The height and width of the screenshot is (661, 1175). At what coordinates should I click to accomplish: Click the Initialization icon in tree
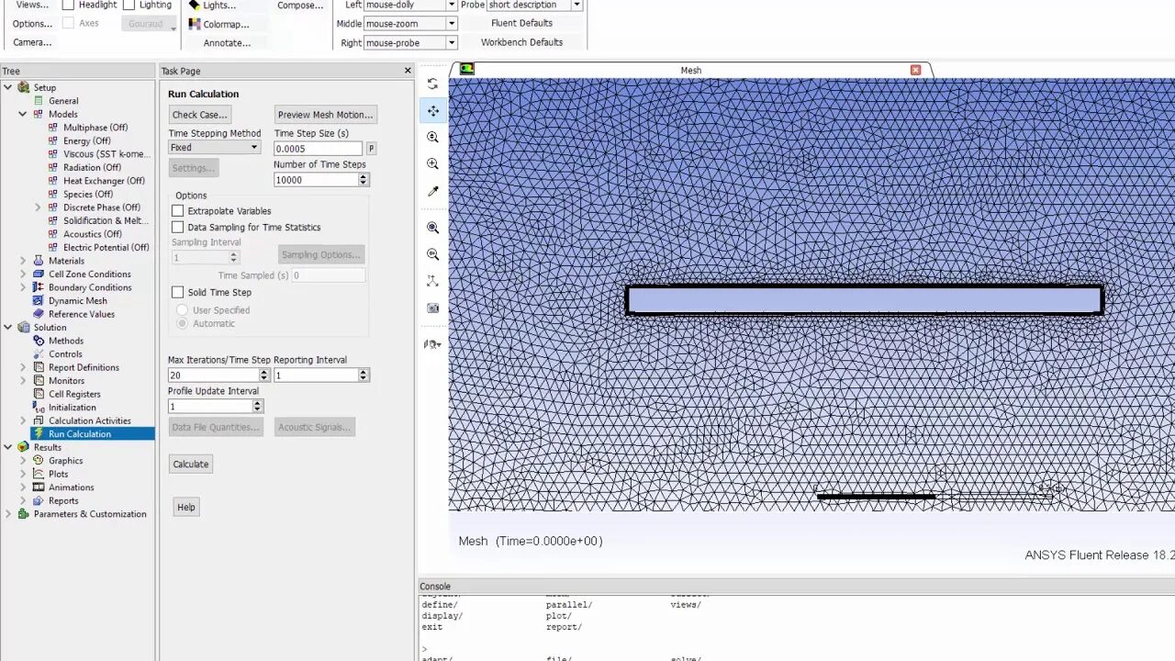pyautogui.click(x=39, y=407)
